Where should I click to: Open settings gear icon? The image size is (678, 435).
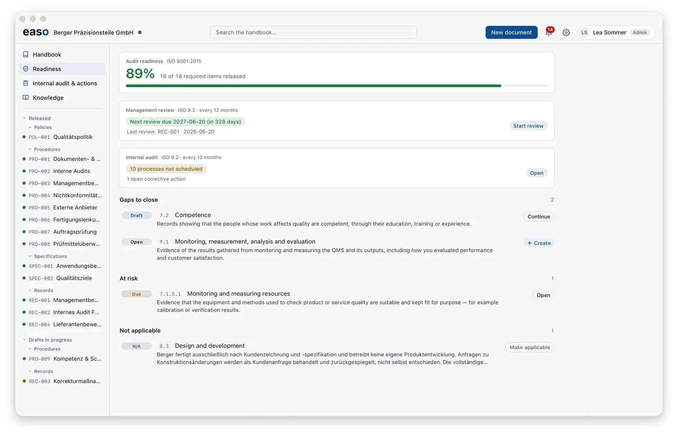point(566,33)
